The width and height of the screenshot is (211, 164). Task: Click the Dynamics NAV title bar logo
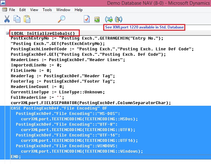pos(3,3)
